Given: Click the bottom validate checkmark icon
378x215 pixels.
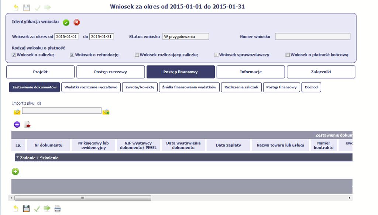Looking at the screenshot, I should [37, 208].
